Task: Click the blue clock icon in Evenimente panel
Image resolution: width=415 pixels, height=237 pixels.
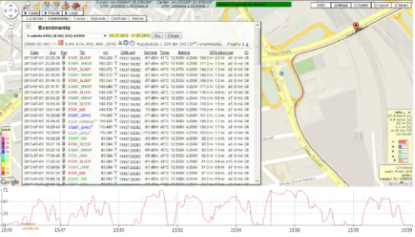Action: click(126, 43)
